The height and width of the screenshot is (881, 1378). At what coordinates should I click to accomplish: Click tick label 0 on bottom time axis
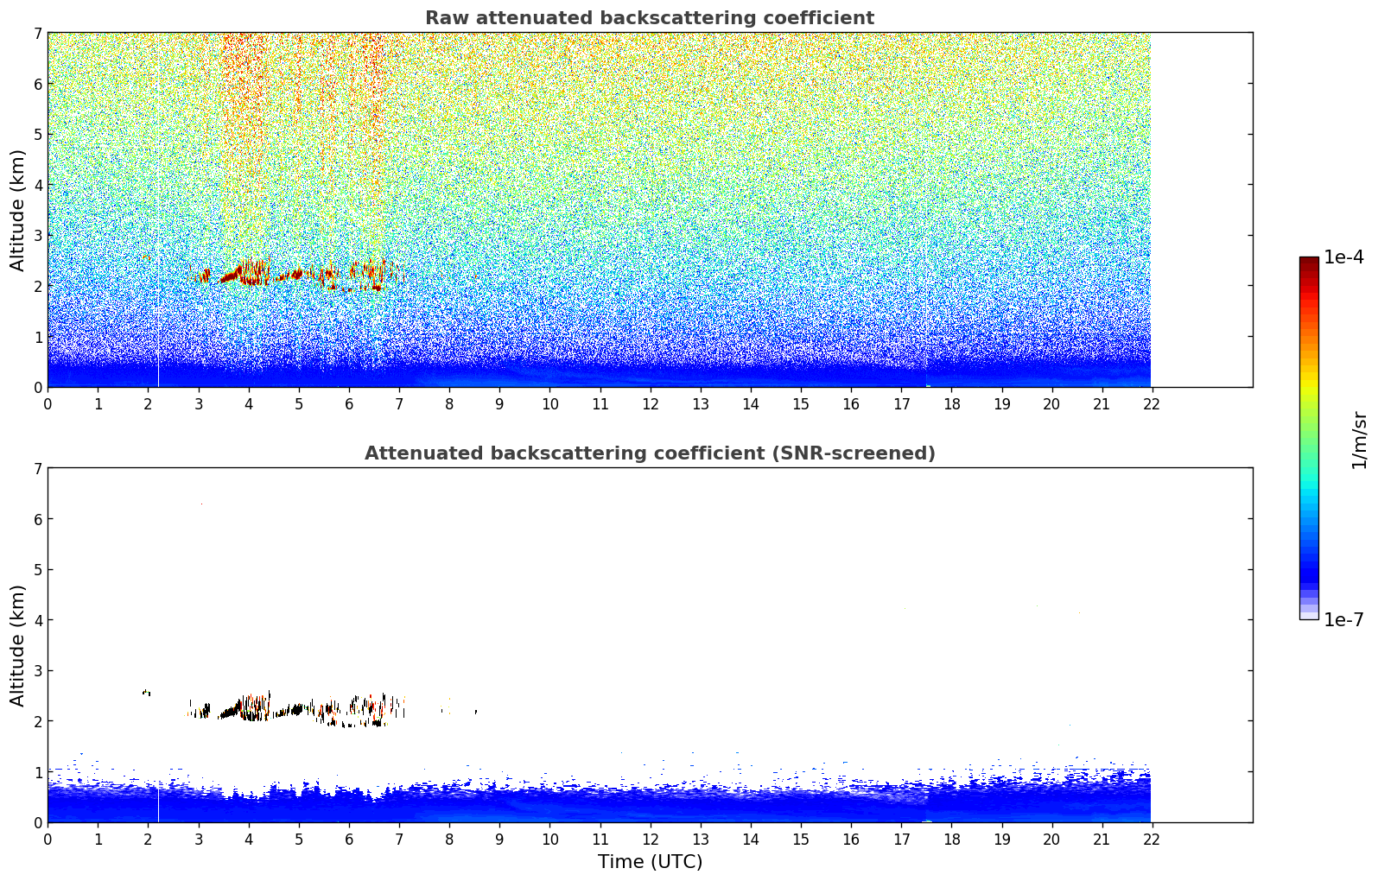click(48, 840)
